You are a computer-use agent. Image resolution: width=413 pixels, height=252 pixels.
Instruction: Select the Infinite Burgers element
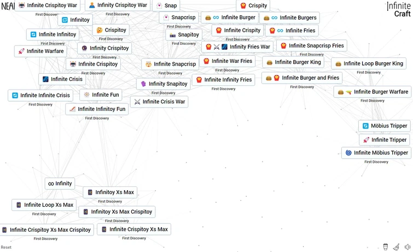pyautogui.click(x=290, y=17)
